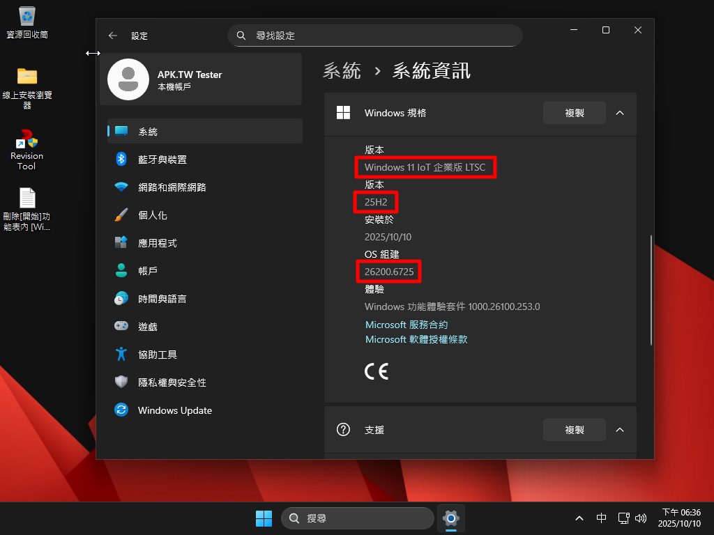This screenshot has width=714, height=535.
Task: Open the 隱私權與安全性 settings category
Action: (x=205, y=382)
